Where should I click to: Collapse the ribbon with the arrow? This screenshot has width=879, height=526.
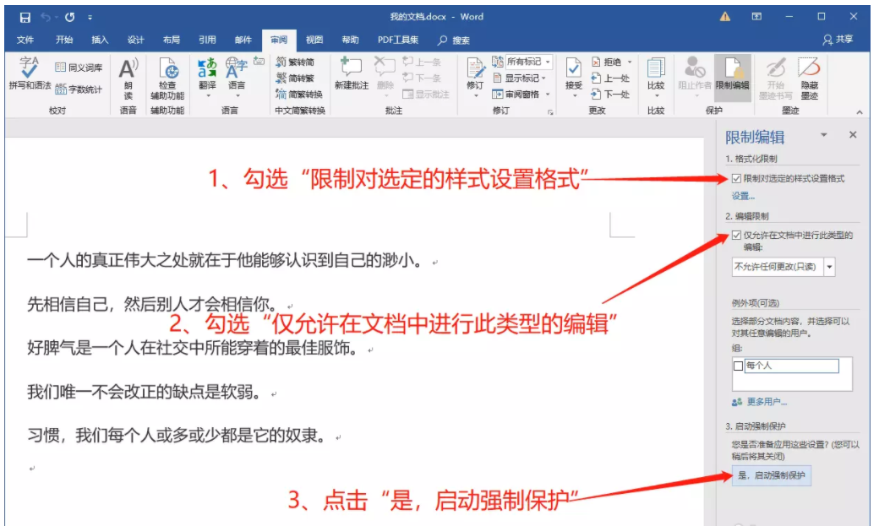click(x=860, y=112)
